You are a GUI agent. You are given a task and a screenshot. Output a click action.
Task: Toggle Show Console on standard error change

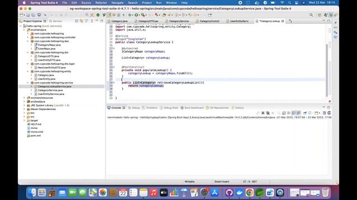[299, 113]
